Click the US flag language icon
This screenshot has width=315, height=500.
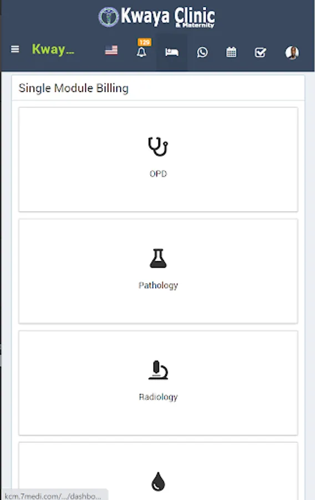pyautogui.click(x=111, y=51)
